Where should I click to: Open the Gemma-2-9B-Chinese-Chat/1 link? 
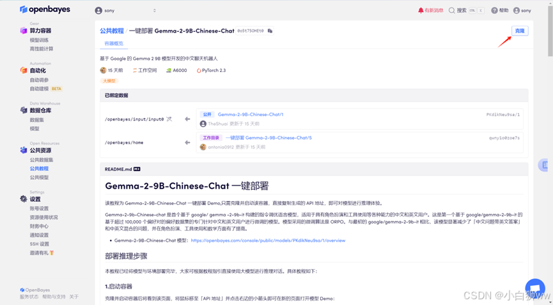point(251,114)
